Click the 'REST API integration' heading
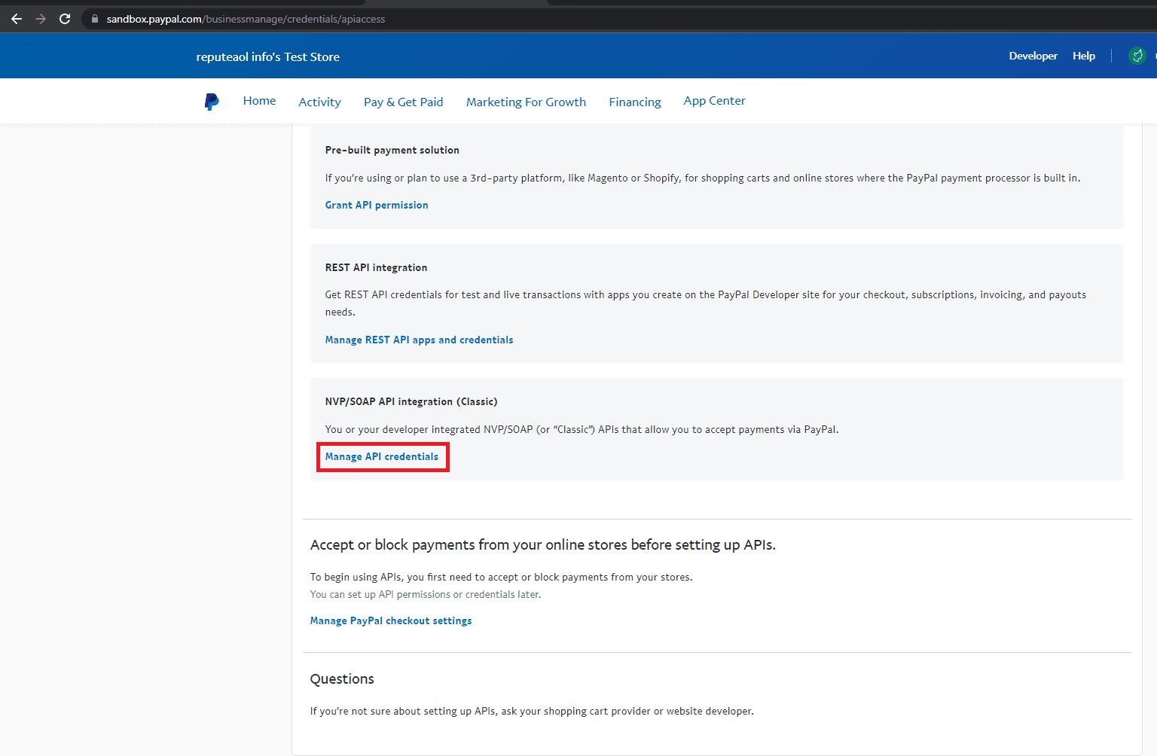 pos(376,267)
